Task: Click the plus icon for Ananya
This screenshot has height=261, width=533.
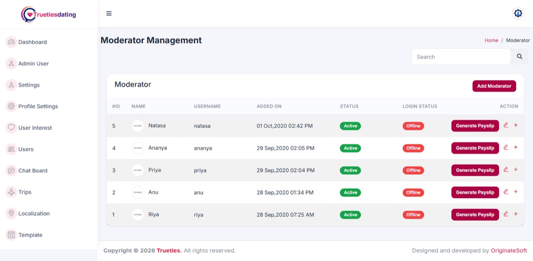Action: 516,147
